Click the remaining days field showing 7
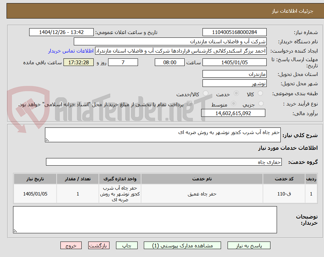The width and height of the screenshot is (324, 257). [123, 62]
